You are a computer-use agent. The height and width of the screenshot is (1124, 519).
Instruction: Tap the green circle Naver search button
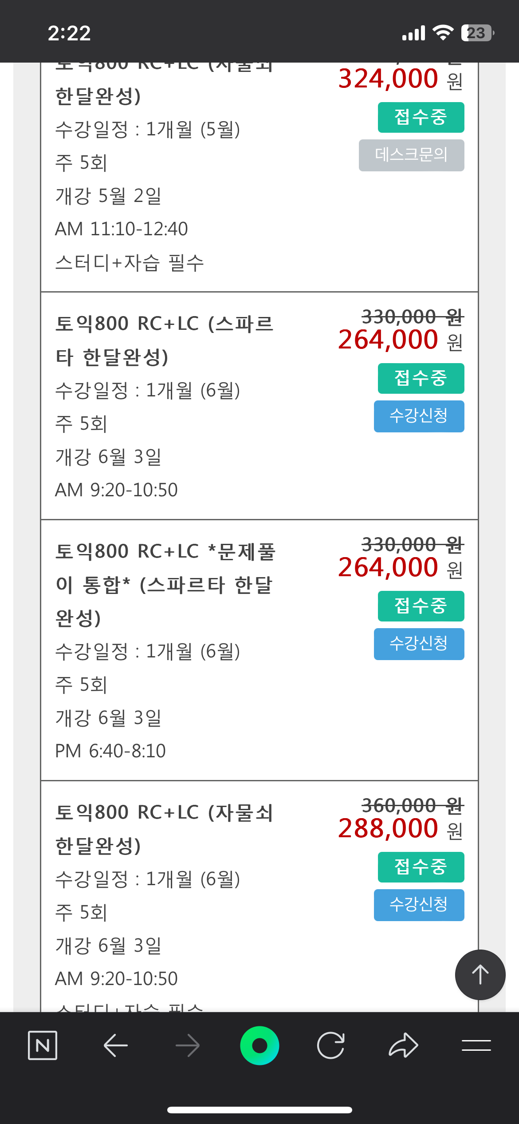click(259, 1045)
